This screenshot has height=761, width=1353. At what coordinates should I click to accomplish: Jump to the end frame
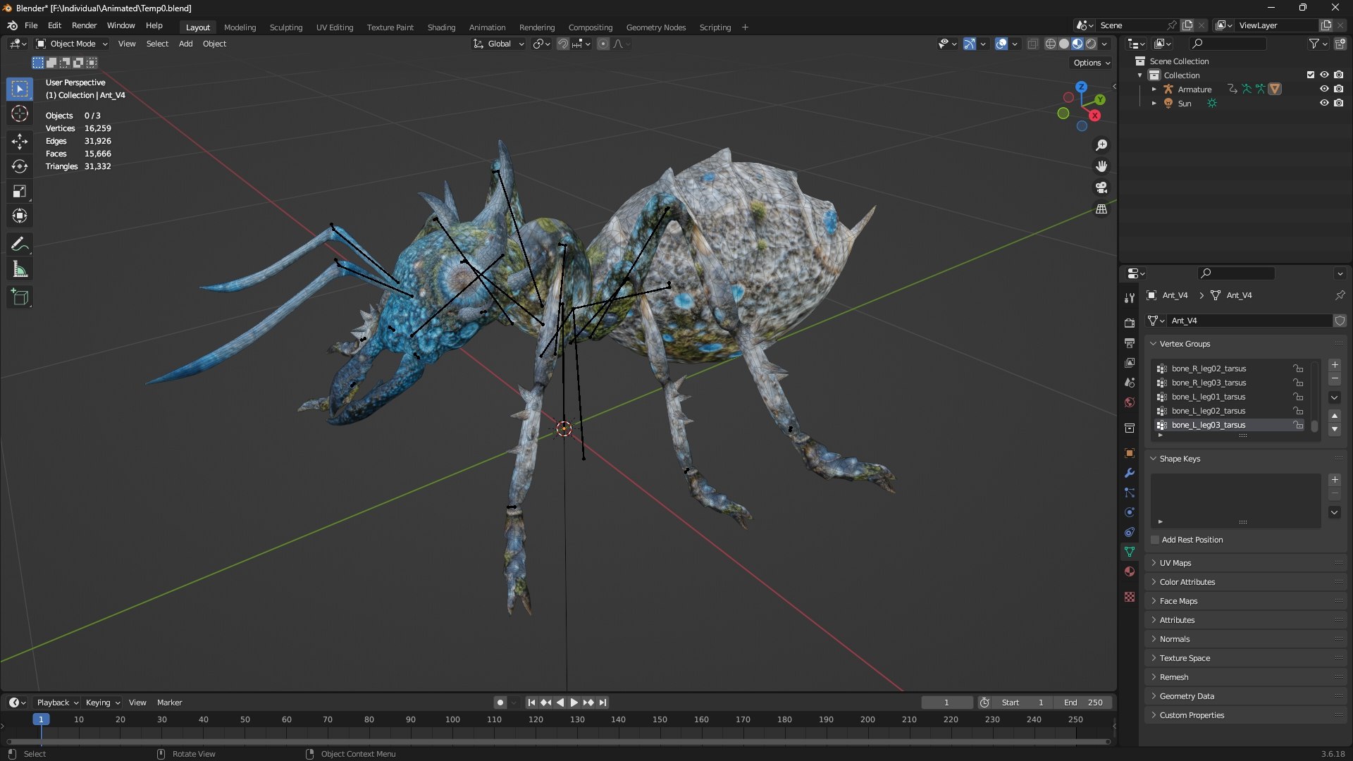pyautogui.click(x=603, y=703)
